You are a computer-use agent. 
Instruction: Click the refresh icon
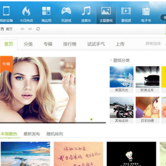tap(38, 29)
